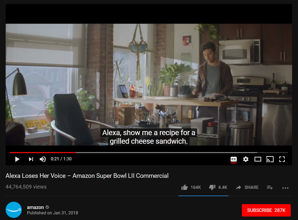This screenshot has width=298, height=220.
Task: Like the video with thumbs up
Action: click(184, 187)
